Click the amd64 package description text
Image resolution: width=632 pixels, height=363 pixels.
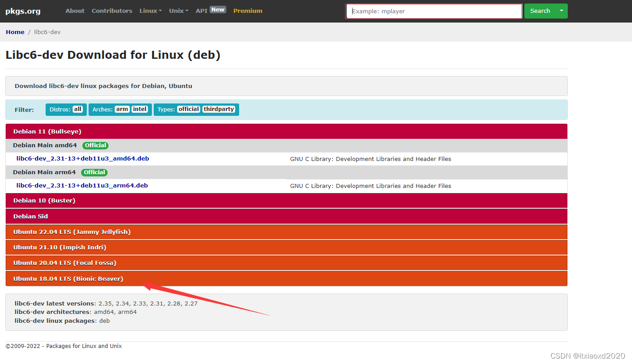(371, 159)
